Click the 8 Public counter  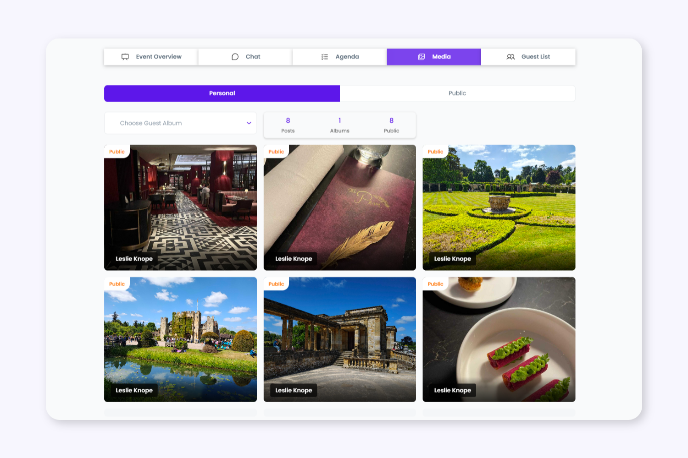[x=391, y=125]
